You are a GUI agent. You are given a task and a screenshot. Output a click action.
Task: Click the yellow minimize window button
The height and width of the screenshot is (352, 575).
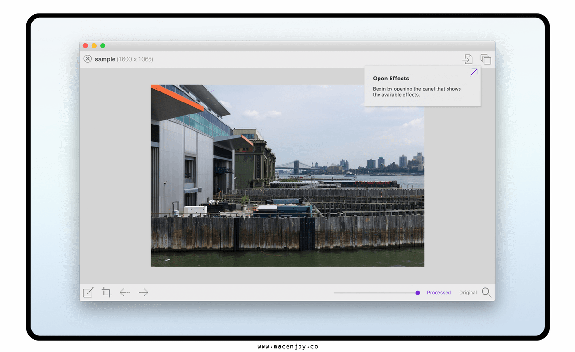[94, 45]
